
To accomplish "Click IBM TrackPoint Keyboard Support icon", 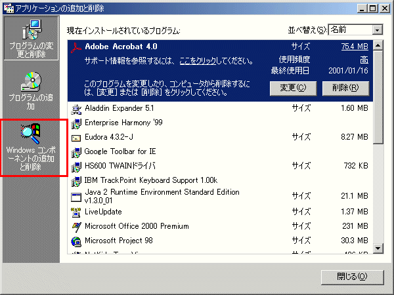I will (x=76, y=181).
